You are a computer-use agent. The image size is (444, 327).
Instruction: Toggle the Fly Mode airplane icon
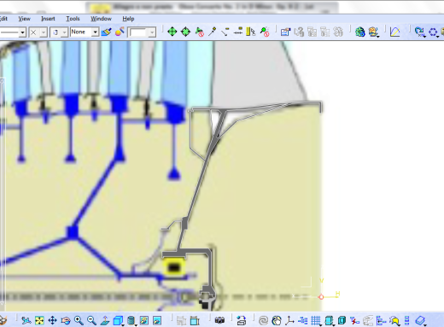tap(26, 320)
